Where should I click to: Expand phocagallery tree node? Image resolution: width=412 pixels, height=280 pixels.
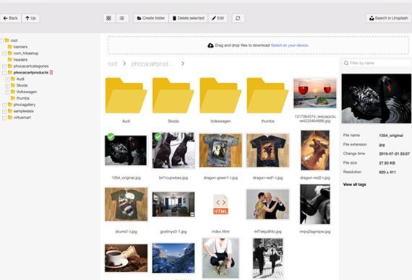click(x=4, y=105)
